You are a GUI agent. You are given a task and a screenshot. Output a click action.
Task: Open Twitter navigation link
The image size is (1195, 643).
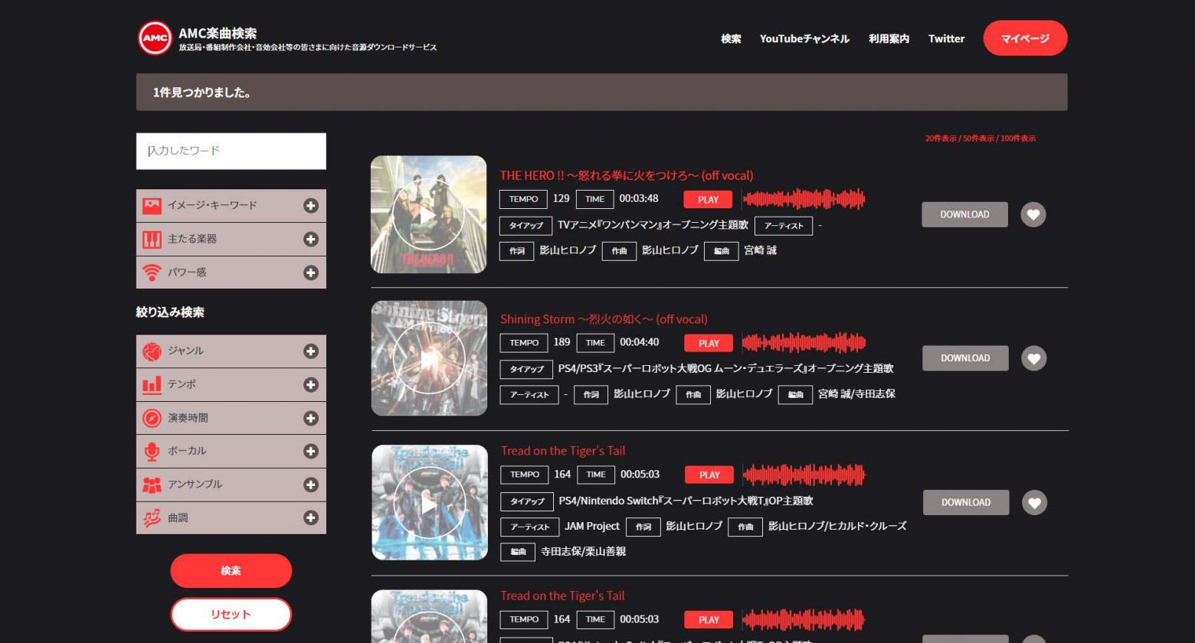click(x=946, y=38)
